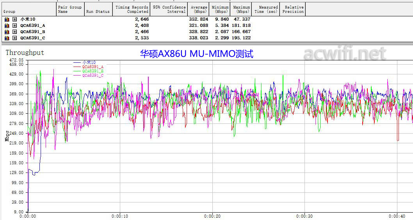Click Timing Records Completed column header
413x220 pixels.
coord(132,9)
